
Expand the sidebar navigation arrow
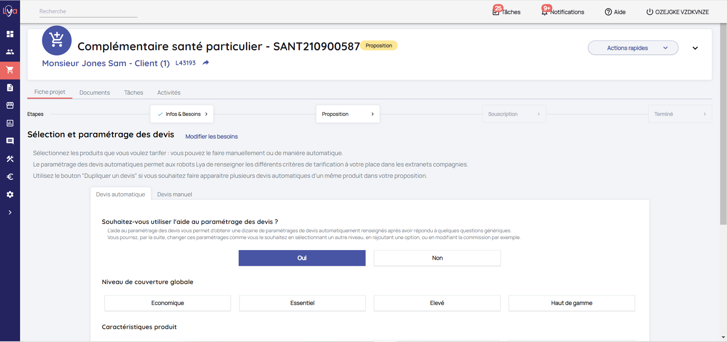click(x=10, y=213)
